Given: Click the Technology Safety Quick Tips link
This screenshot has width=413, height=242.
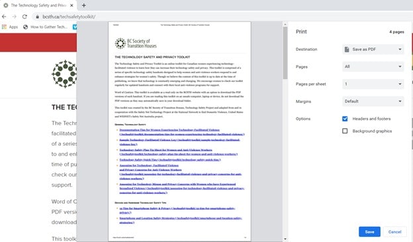Looking at the screenshot, I should tap(170, 160).
